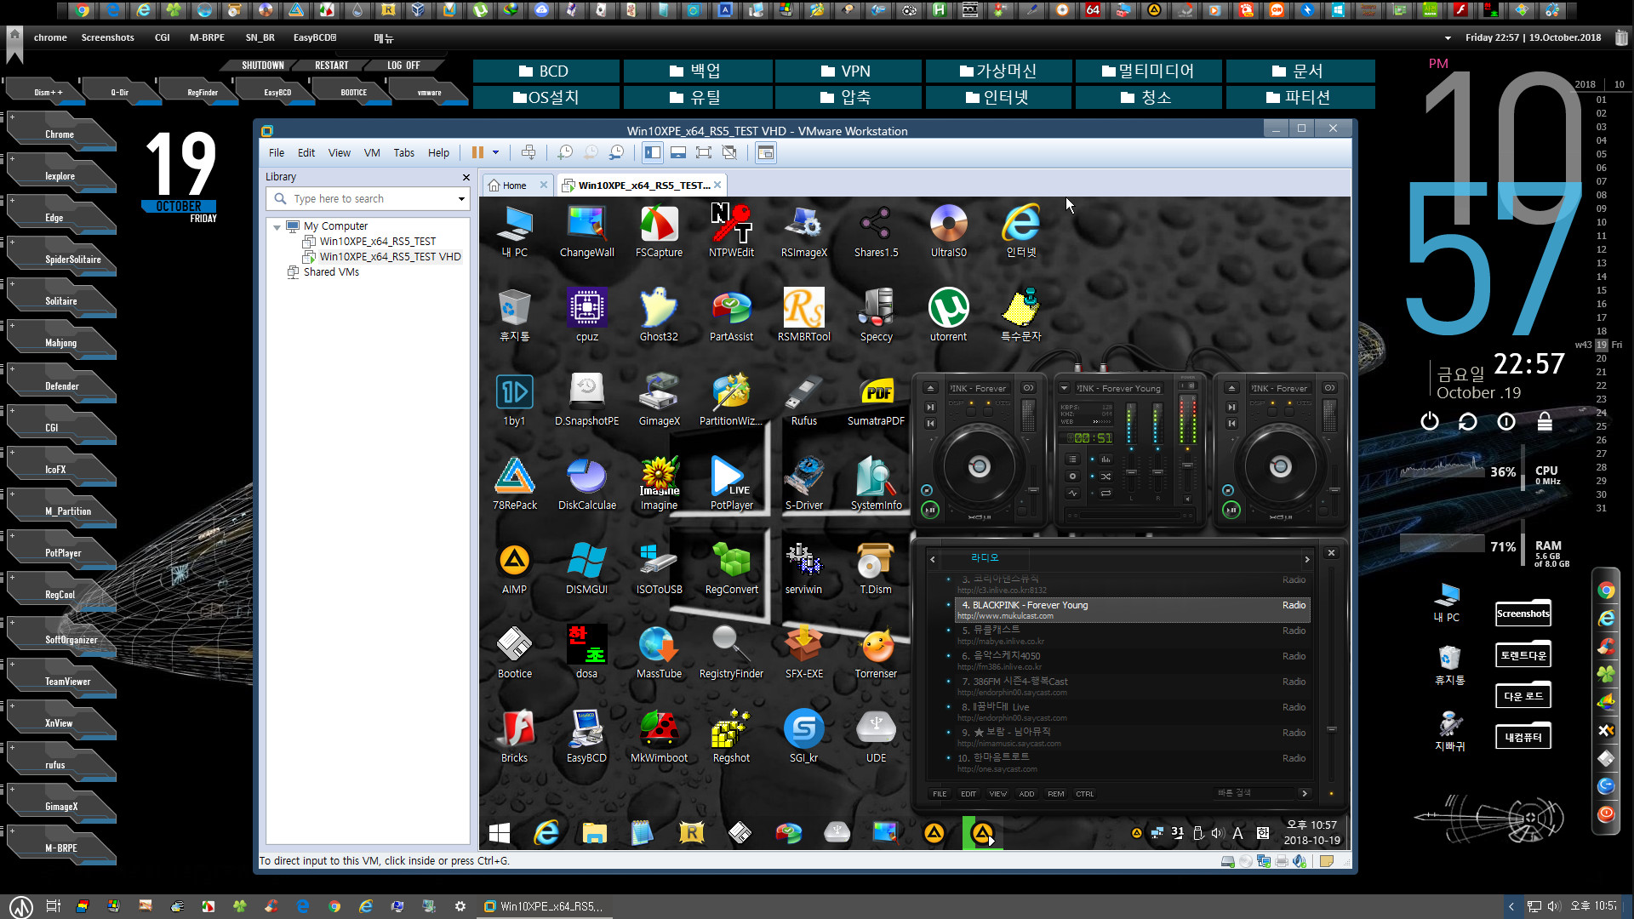Select Shared VMs in Library

(x=331, y=272)
